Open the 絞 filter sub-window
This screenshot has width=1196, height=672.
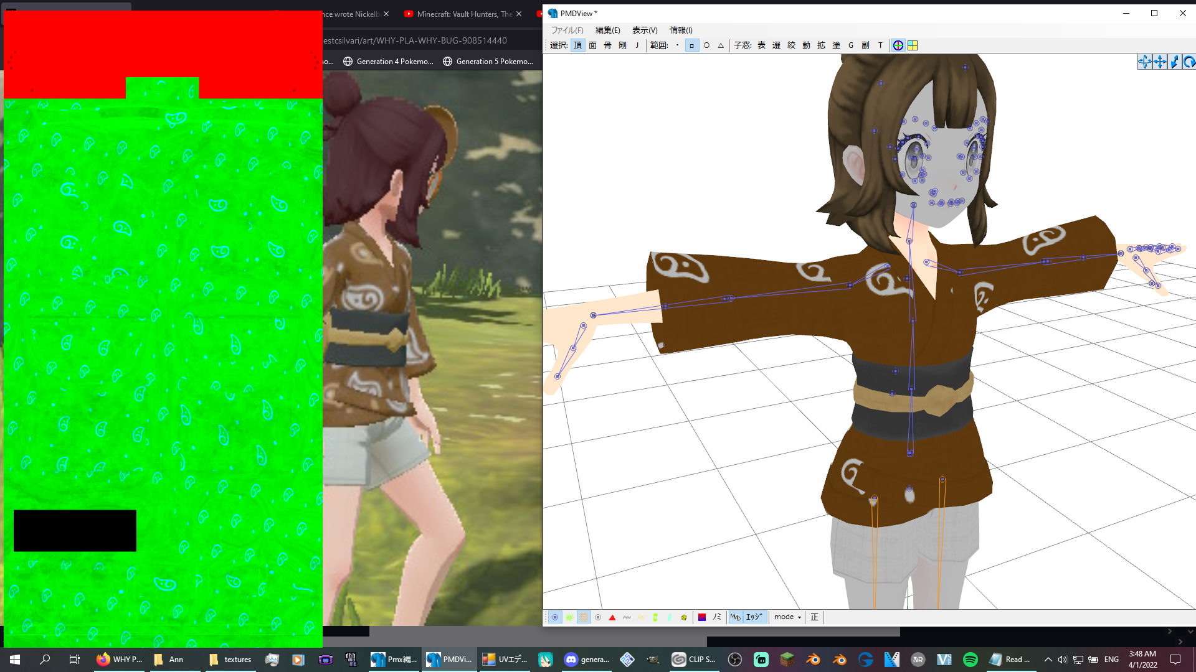pyautogui.click(x=791, y=45)
